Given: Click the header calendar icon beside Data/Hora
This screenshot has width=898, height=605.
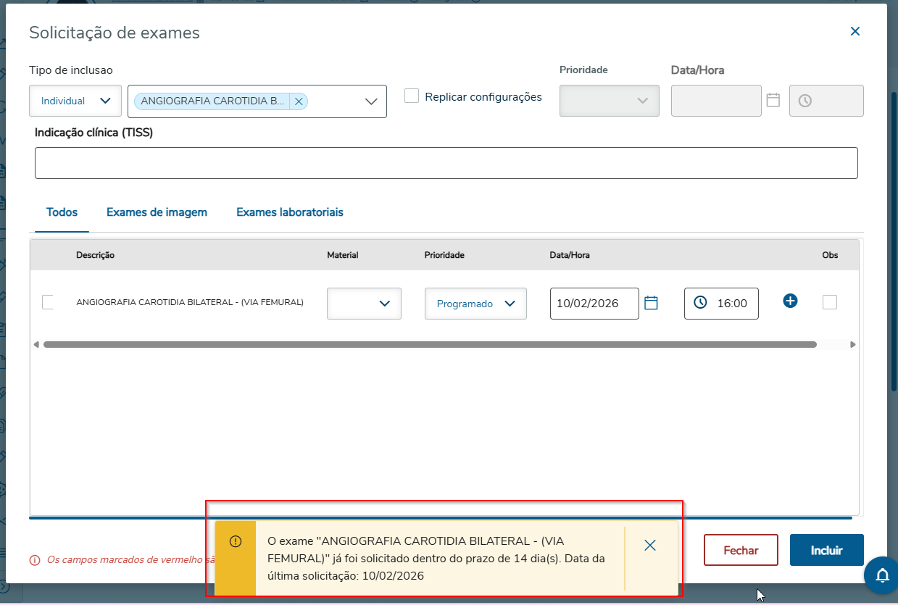Looking at the screenshot, I should pos(773,100).
